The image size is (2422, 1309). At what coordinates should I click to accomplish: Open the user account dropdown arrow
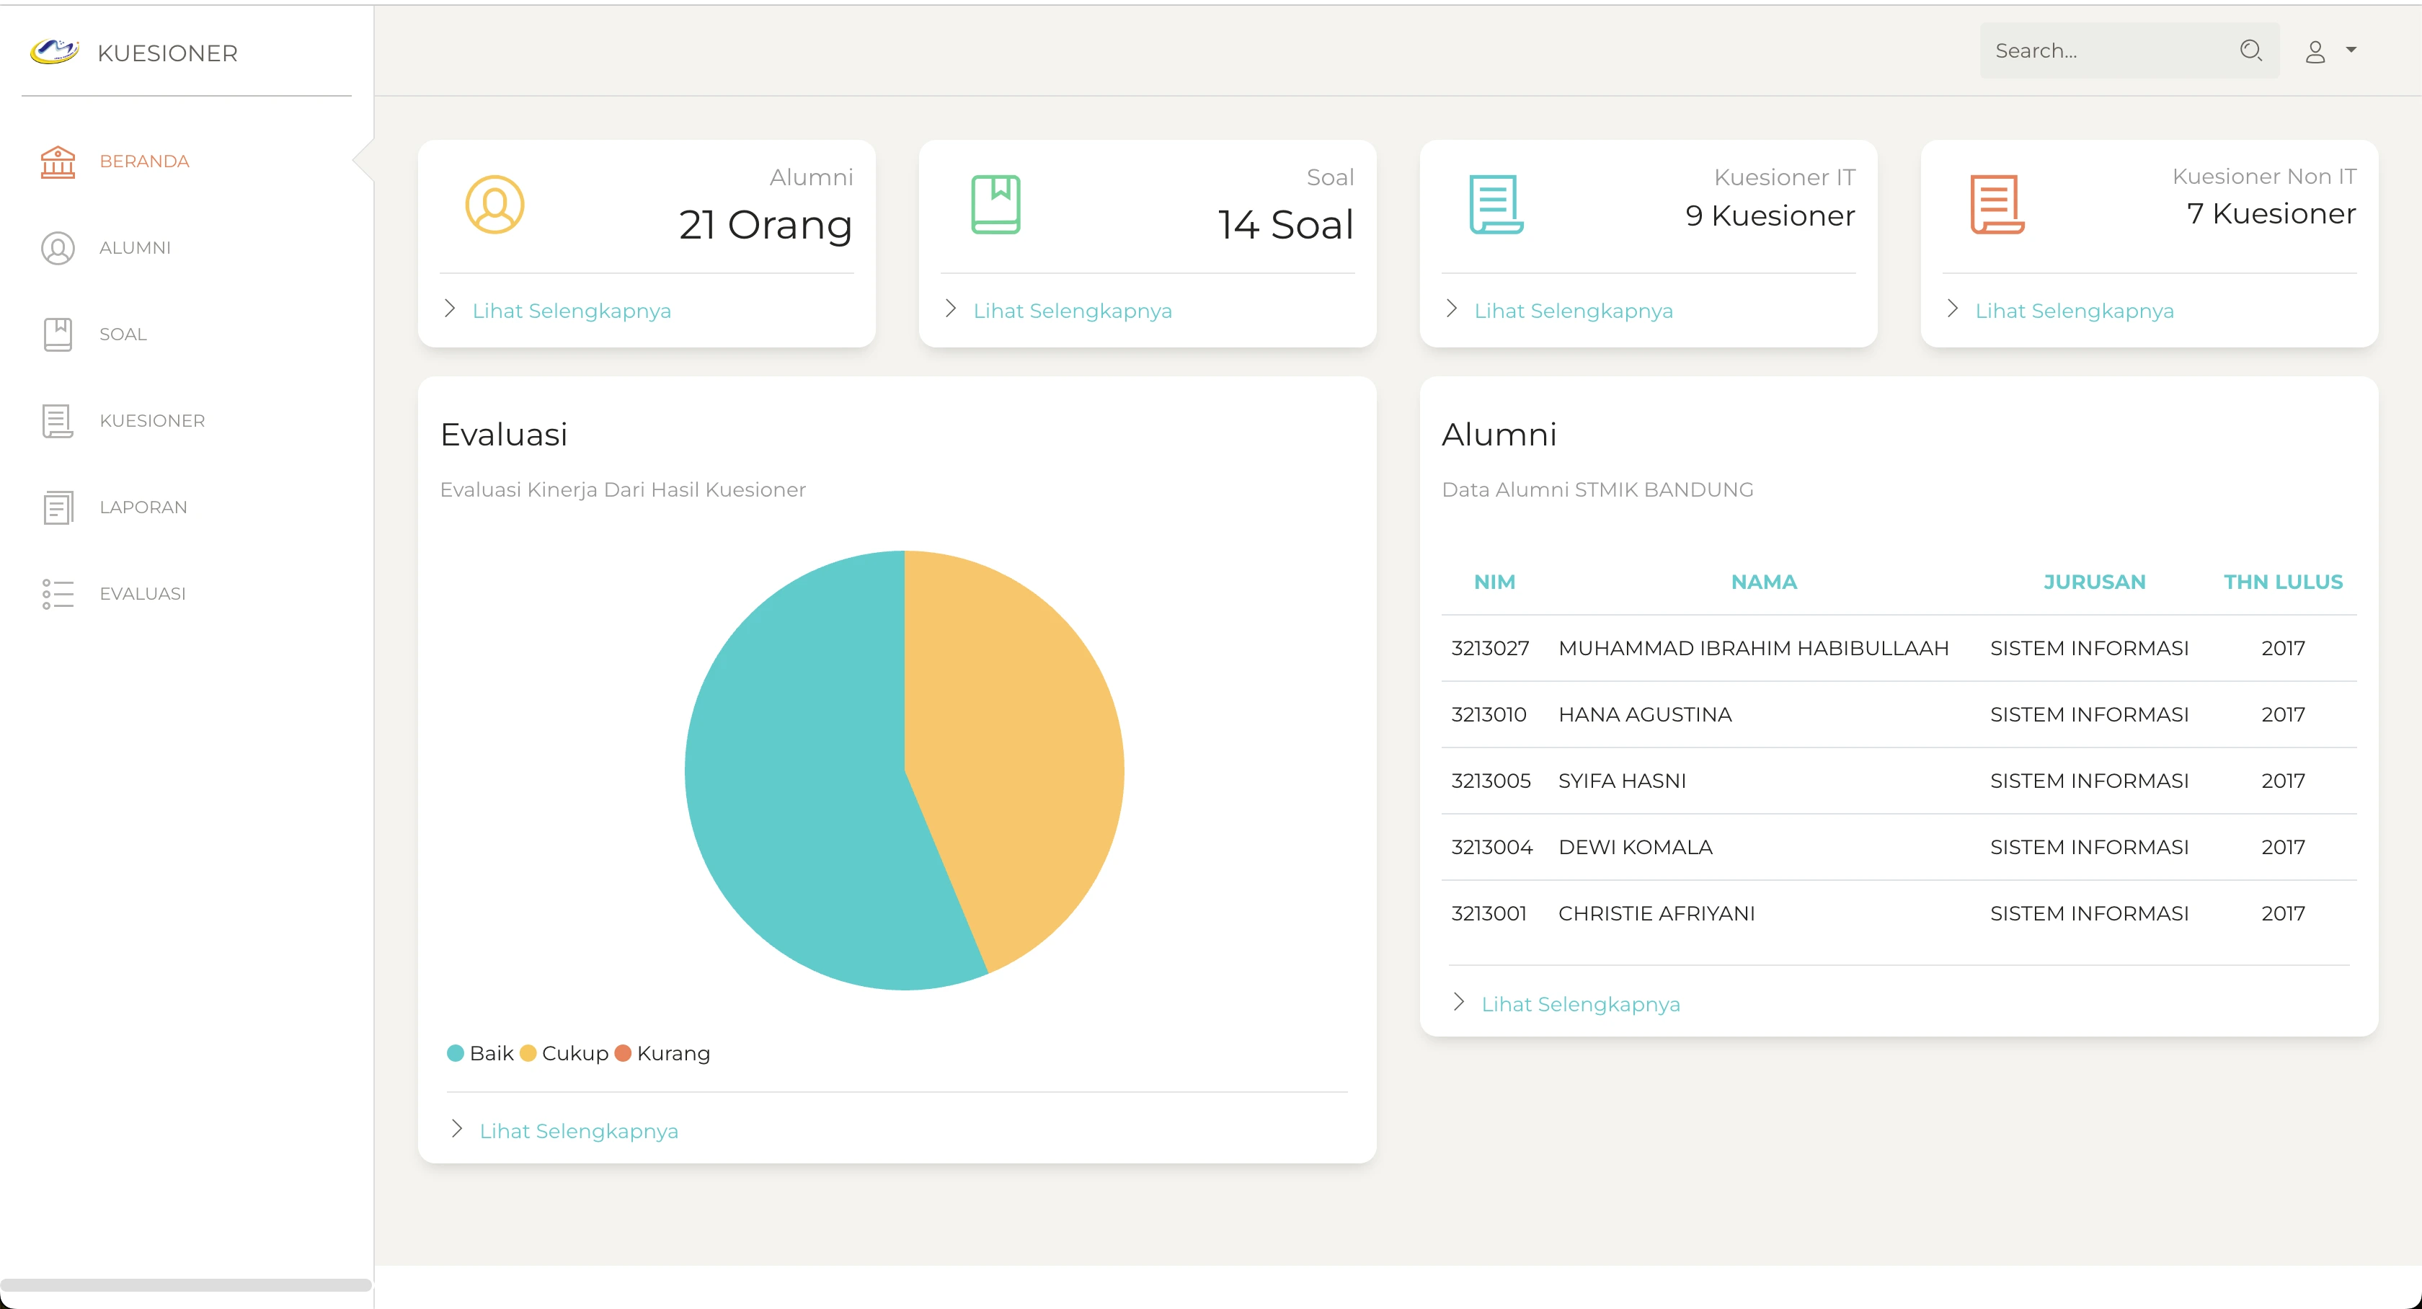point(2351,50)
